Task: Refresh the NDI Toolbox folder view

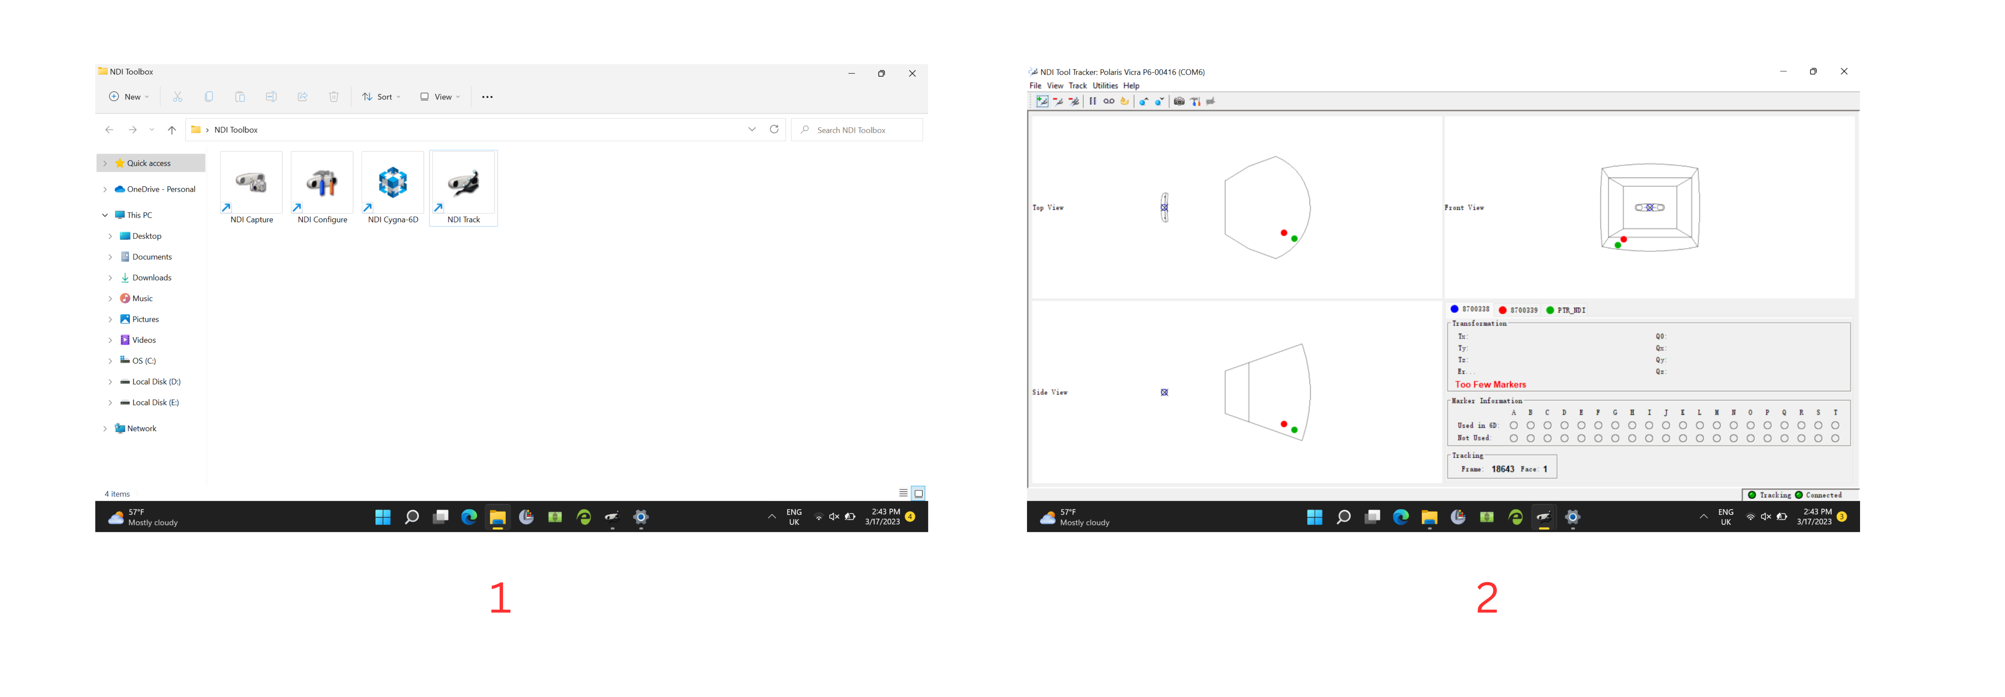Action: (774, 130)
